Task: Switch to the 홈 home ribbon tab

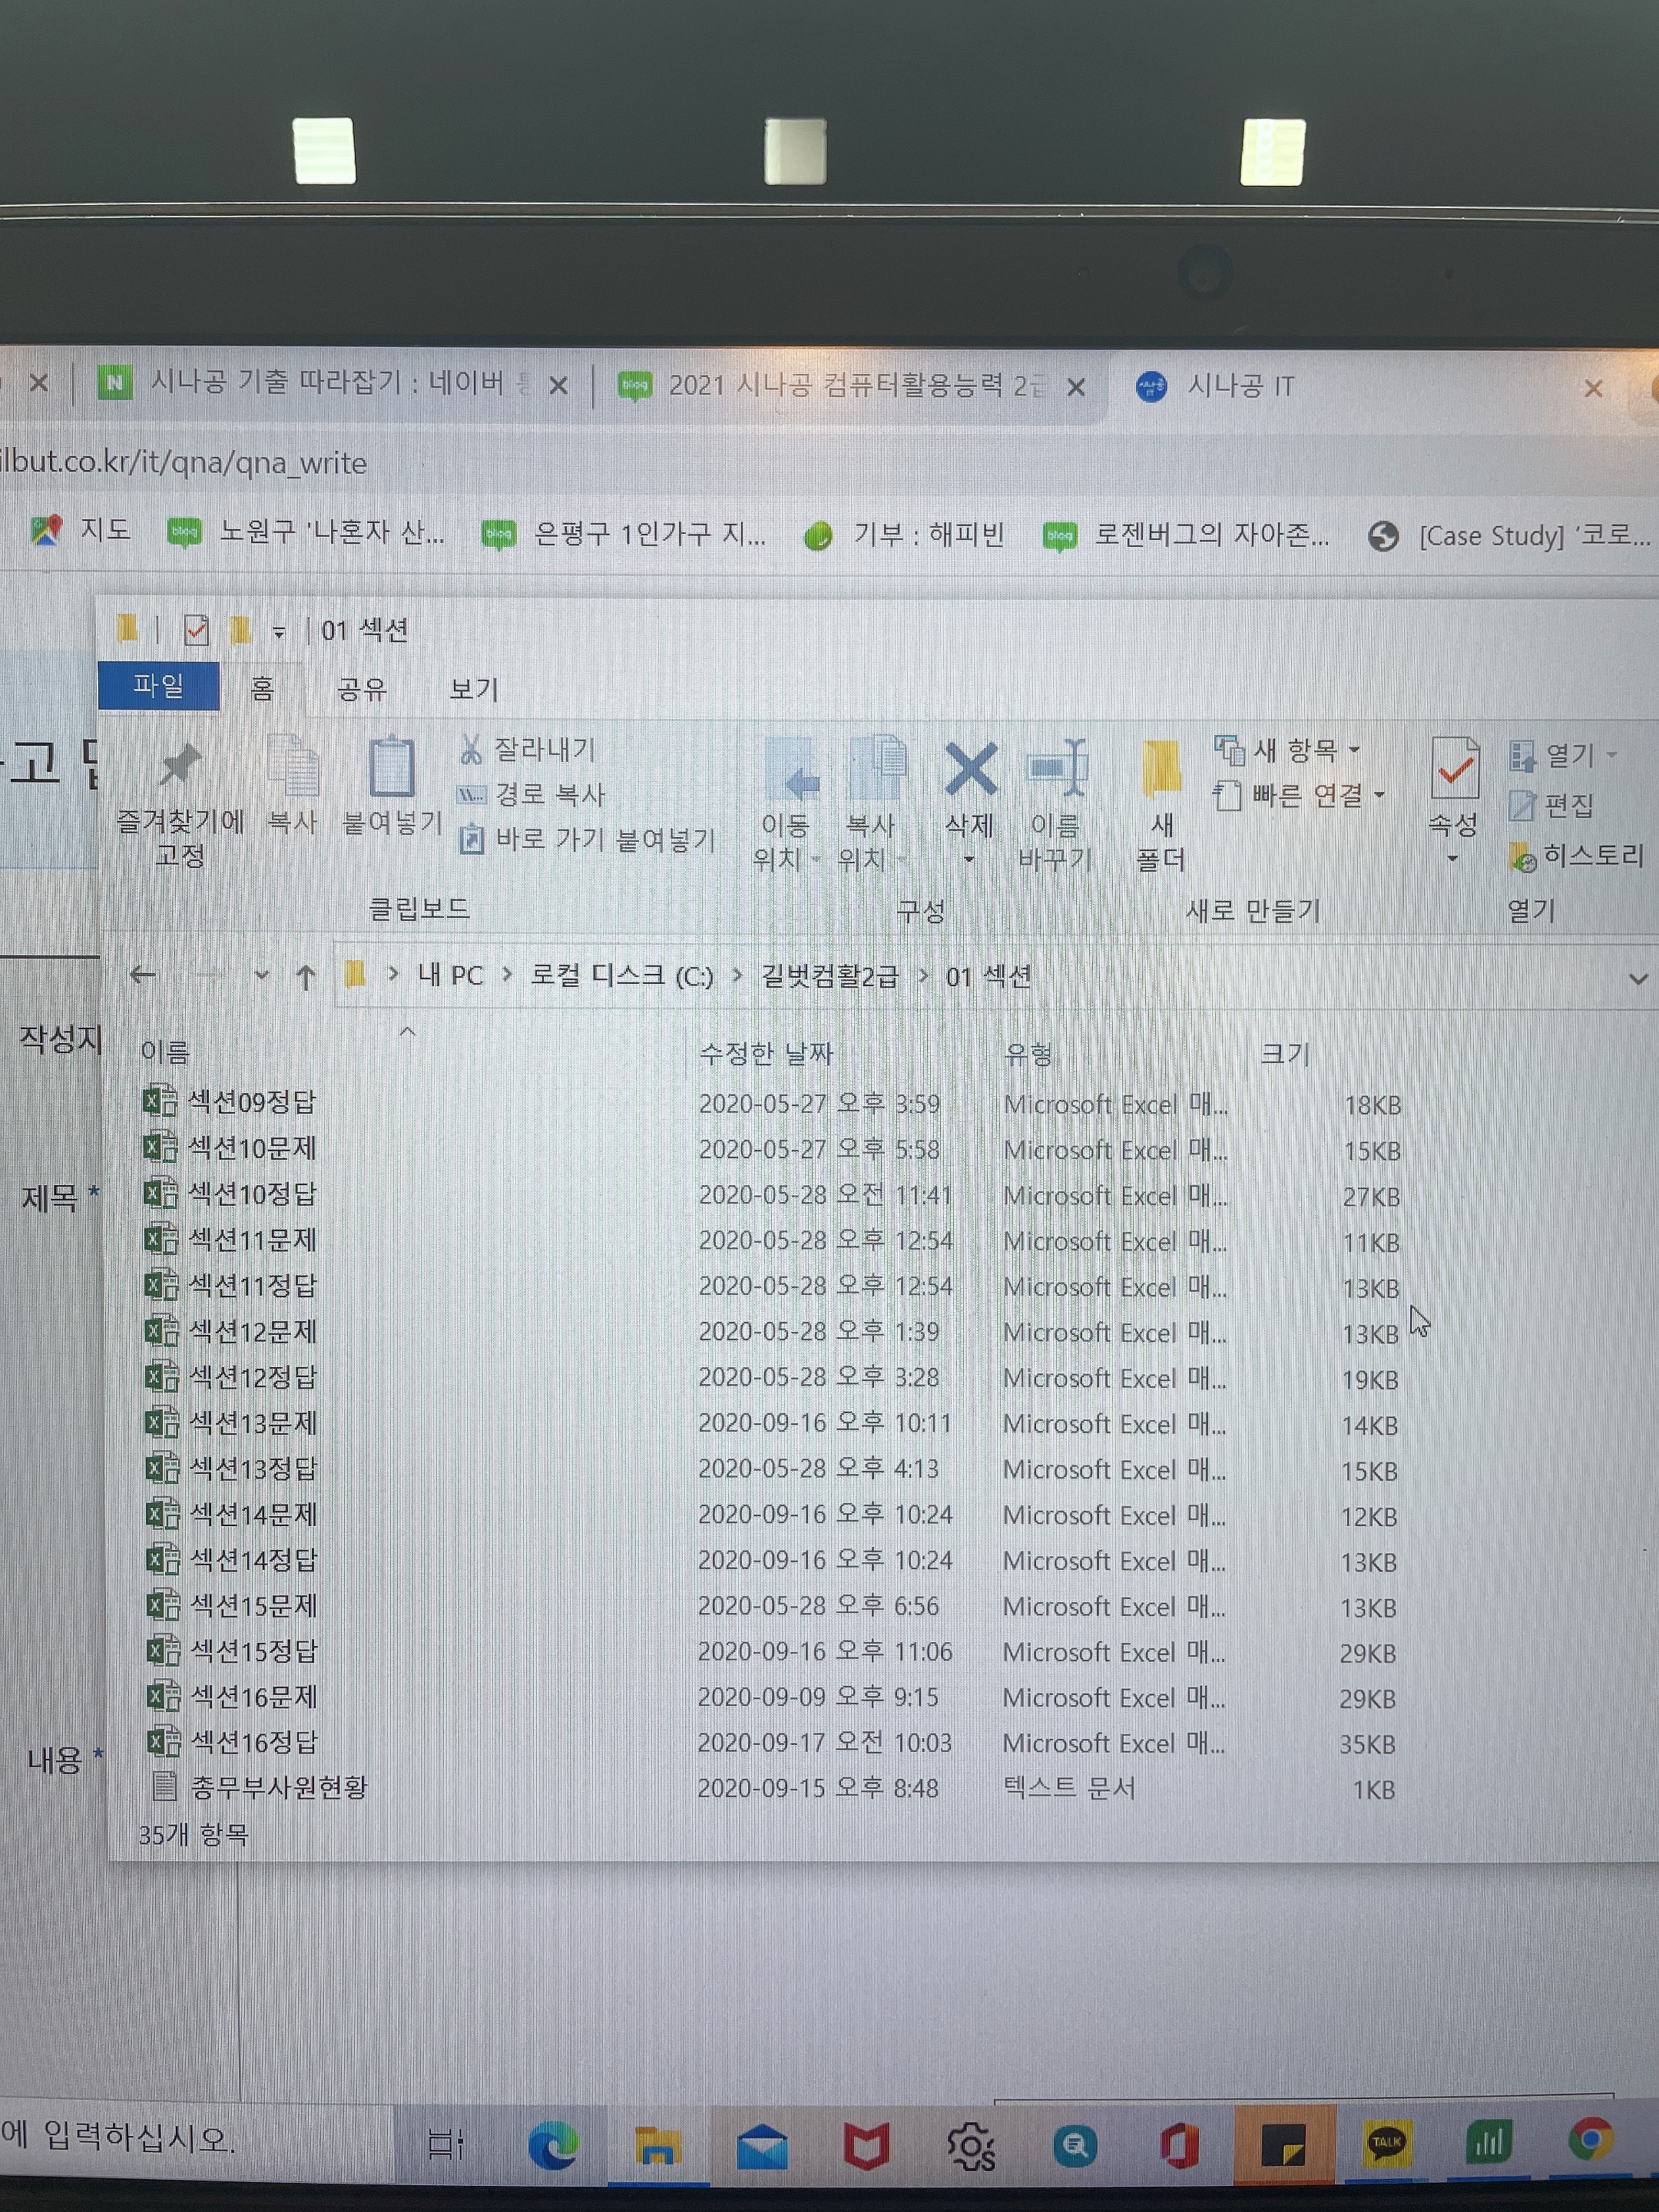Action: point(262,688)
